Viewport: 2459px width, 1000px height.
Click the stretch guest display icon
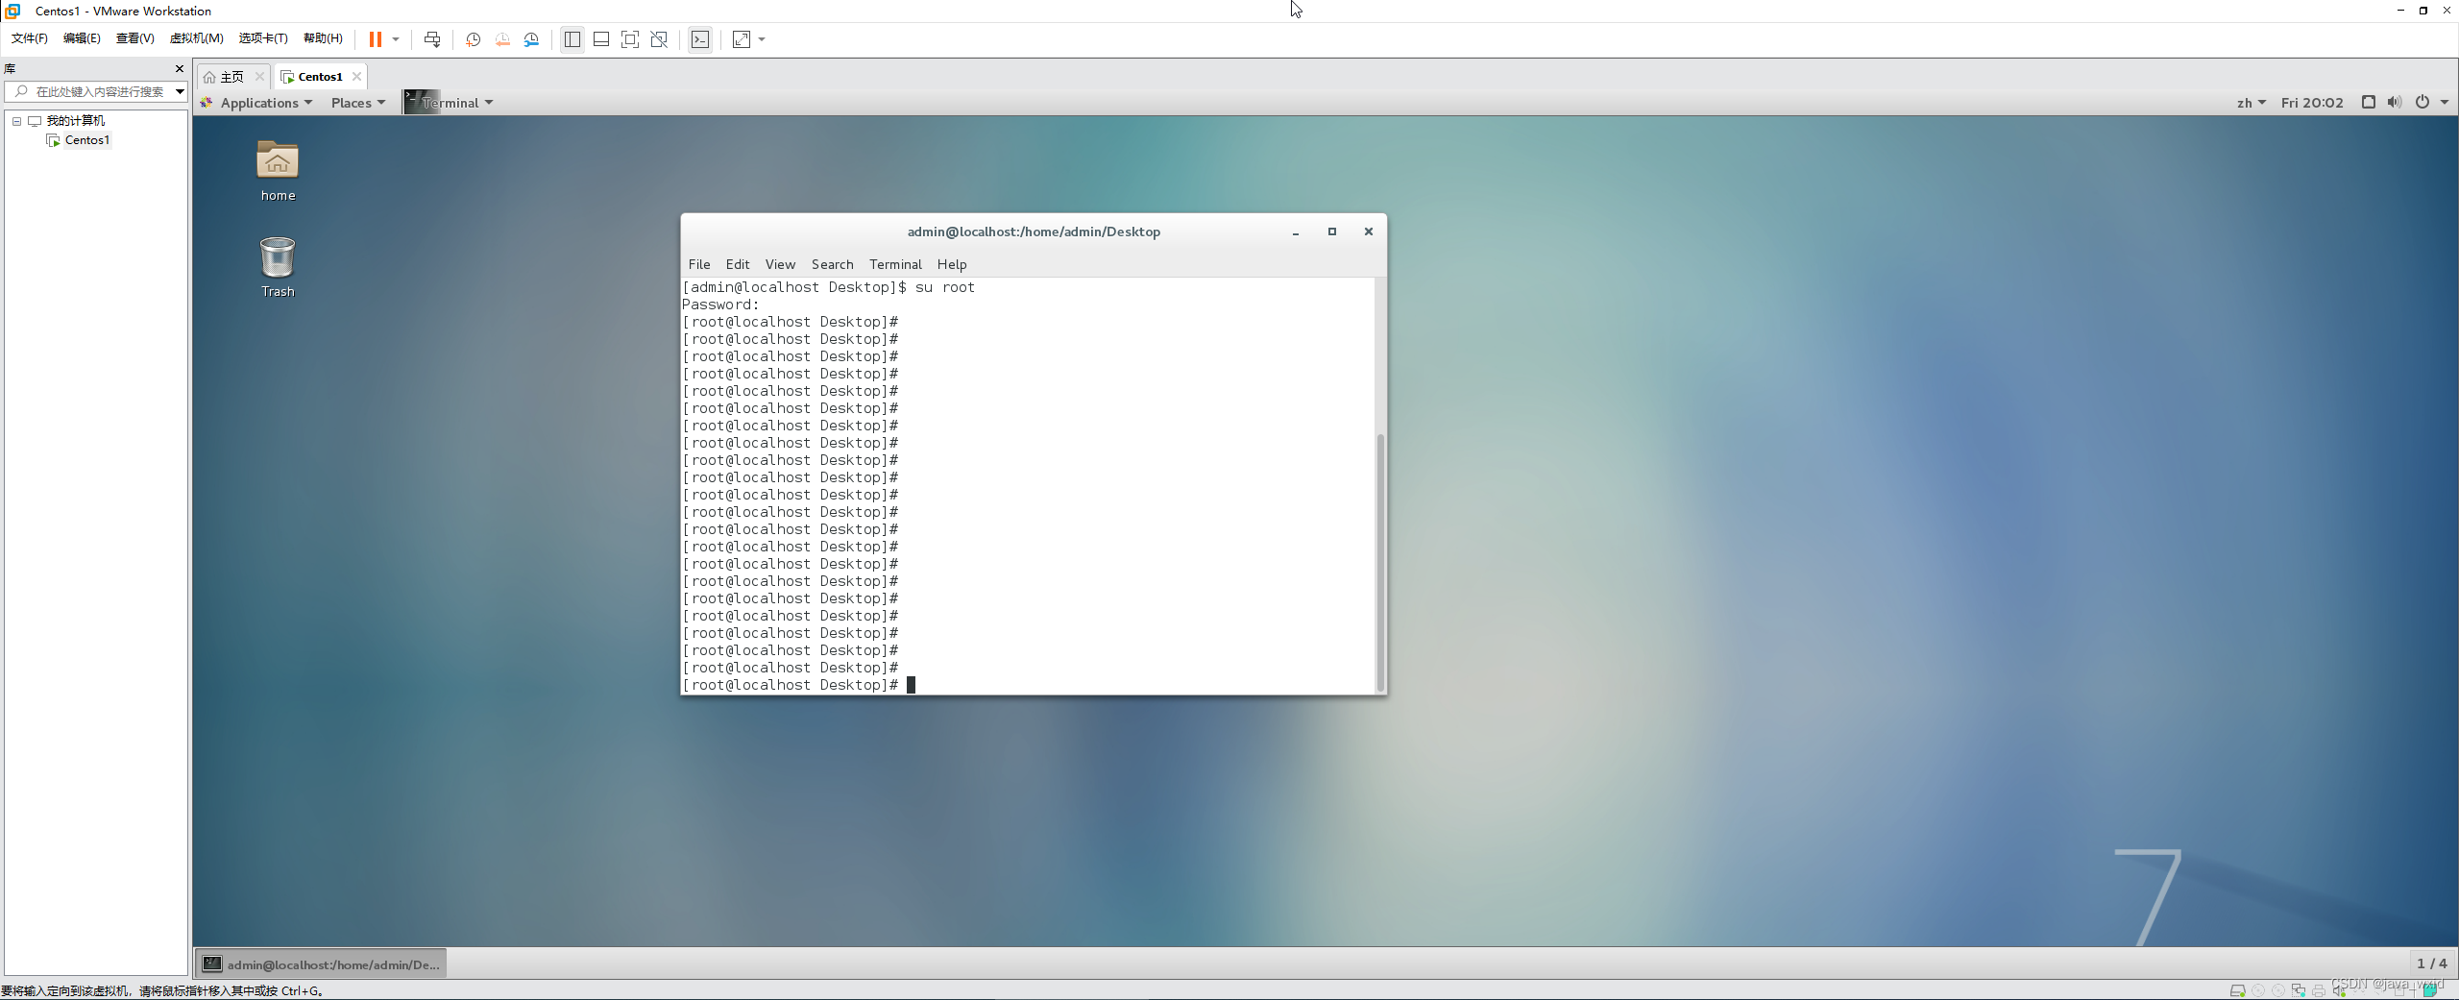[742, 39]
